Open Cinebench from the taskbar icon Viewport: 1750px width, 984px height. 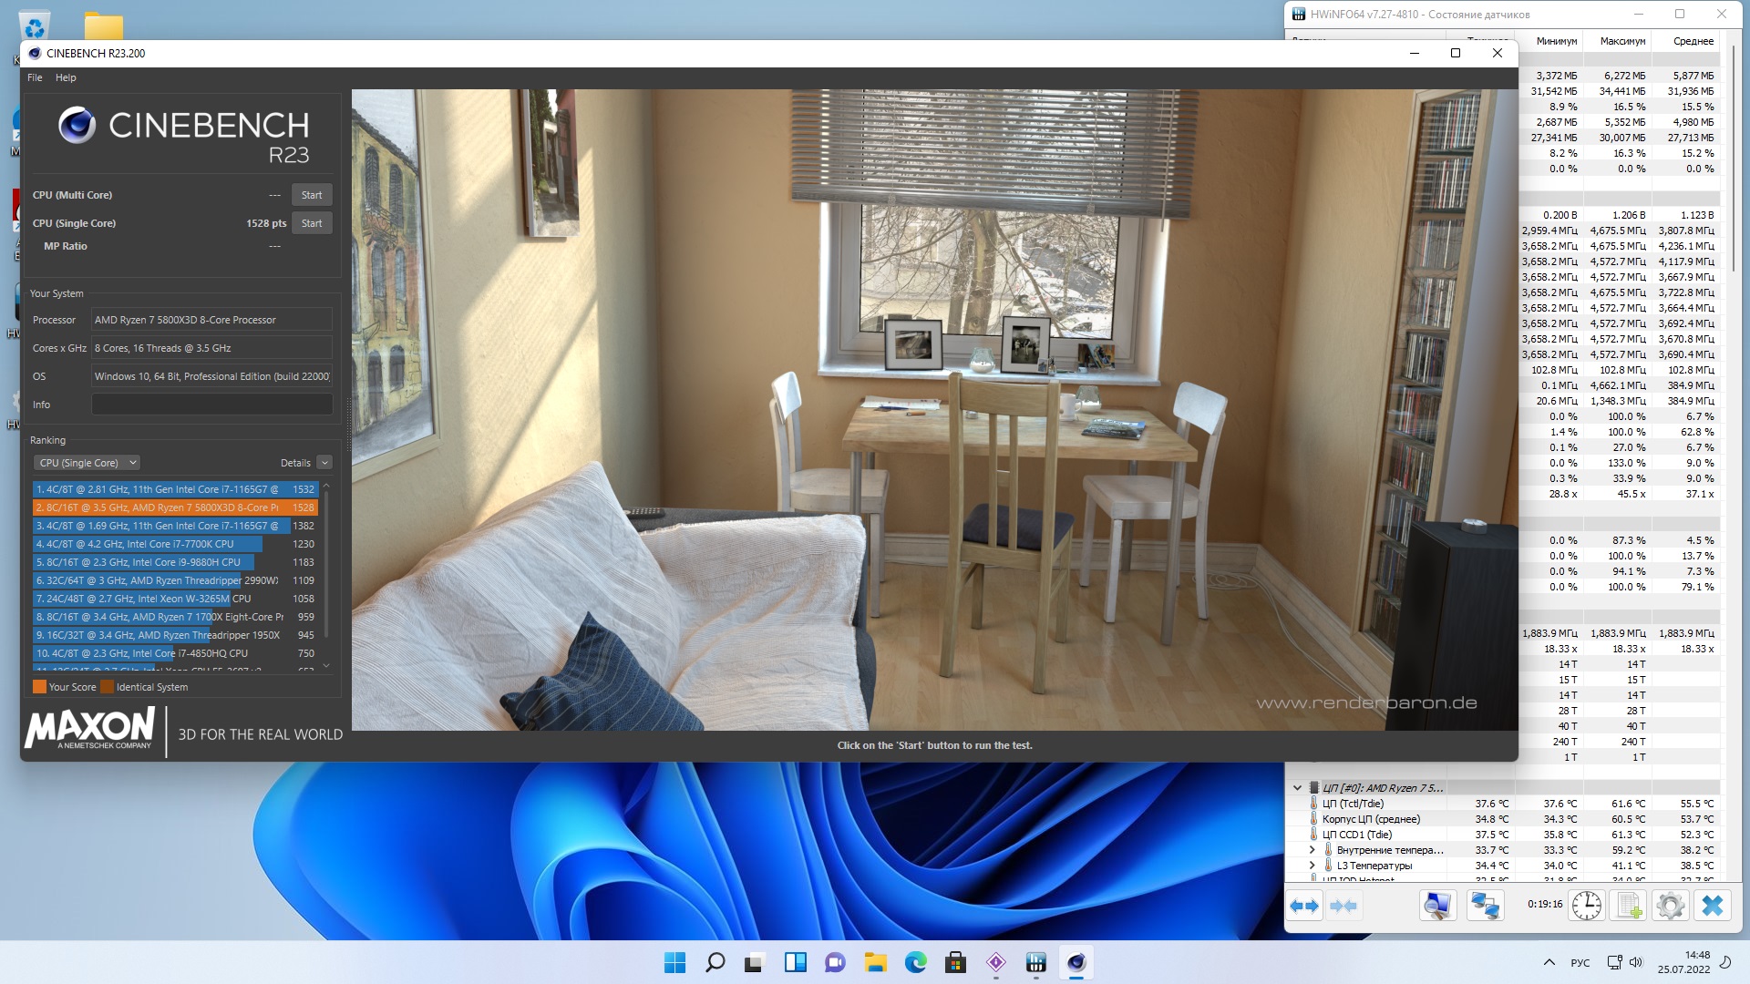pos(1076,962)
